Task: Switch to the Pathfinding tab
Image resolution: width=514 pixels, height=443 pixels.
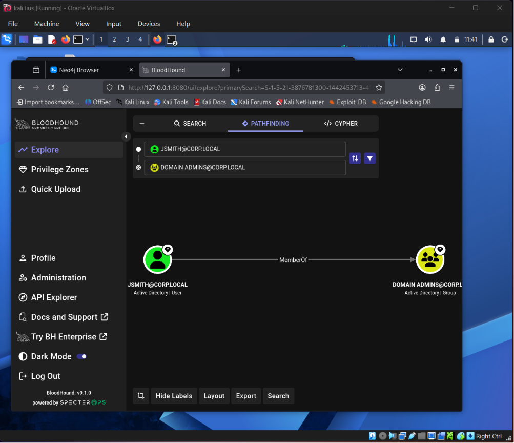Action: click(x=265, y=123)
